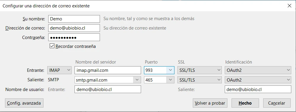Viewport: 296px width, 112px height.
Task: Expand the incoming port 993 dropdown
Action: tap(170, 70)
